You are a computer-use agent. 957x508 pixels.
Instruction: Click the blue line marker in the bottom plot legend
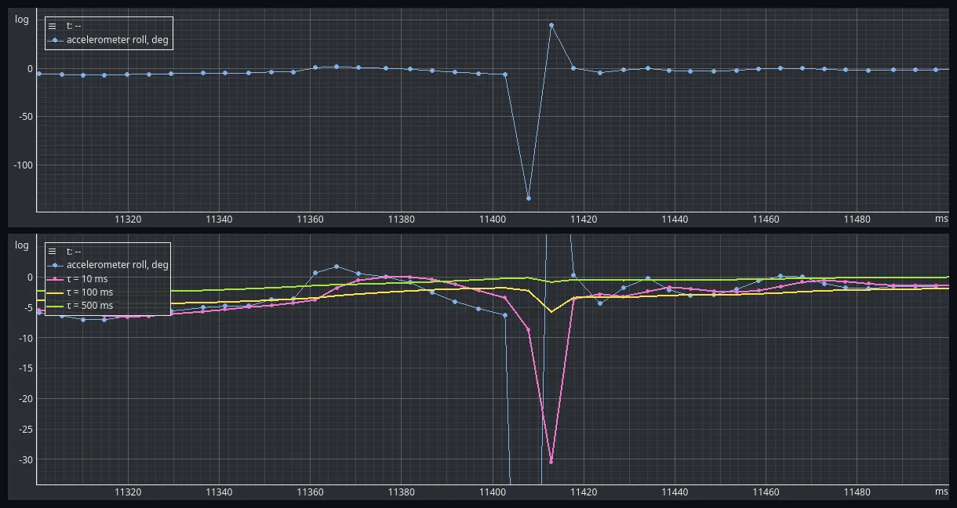click(x=55, y=265)
